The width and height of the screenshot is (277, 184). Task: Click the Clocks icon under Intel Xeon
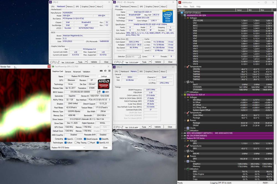tap(188, 128)
